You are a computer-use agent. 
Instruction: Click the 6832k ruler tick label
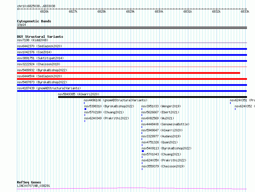(x=216, y=11)
